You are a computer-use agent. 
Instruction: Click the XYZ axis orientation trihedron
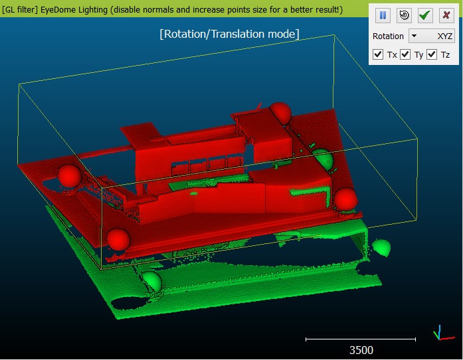[x=443, y=333]
